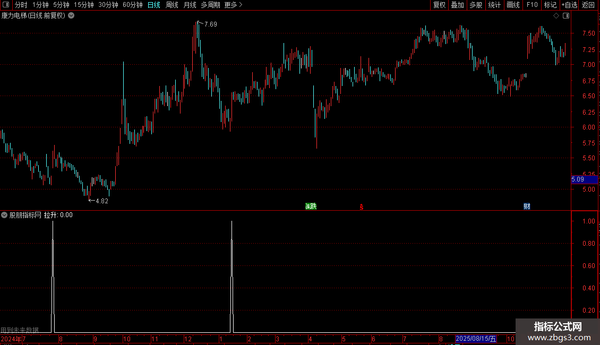Click the green 涨跌 marker icon
This screenshot has height=345, width=600.
311,206
